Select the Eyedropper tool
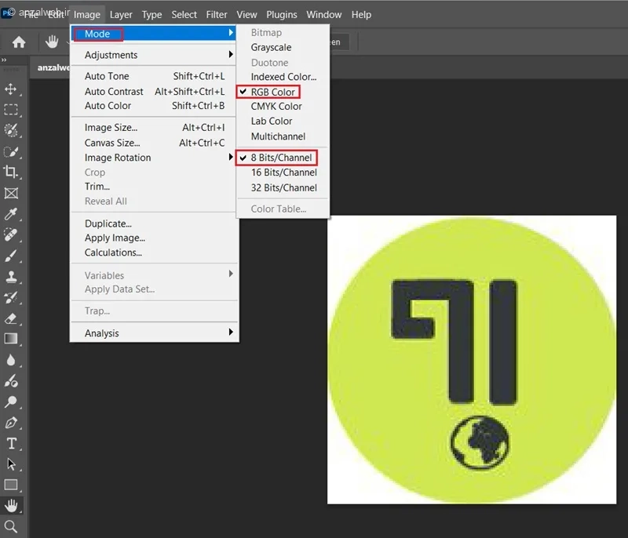The height and width of the screenshot is (538, 628). [x=11, y=214]
